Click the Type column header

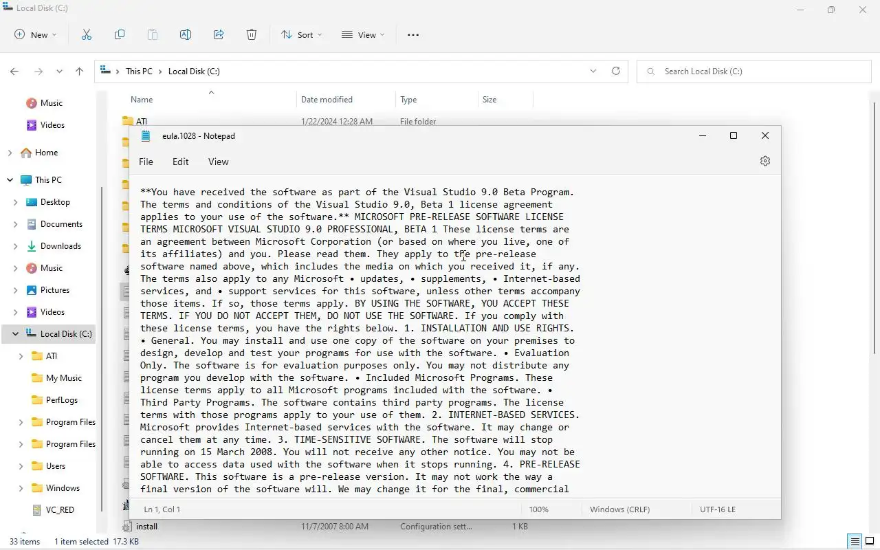[x=437, y=100]
